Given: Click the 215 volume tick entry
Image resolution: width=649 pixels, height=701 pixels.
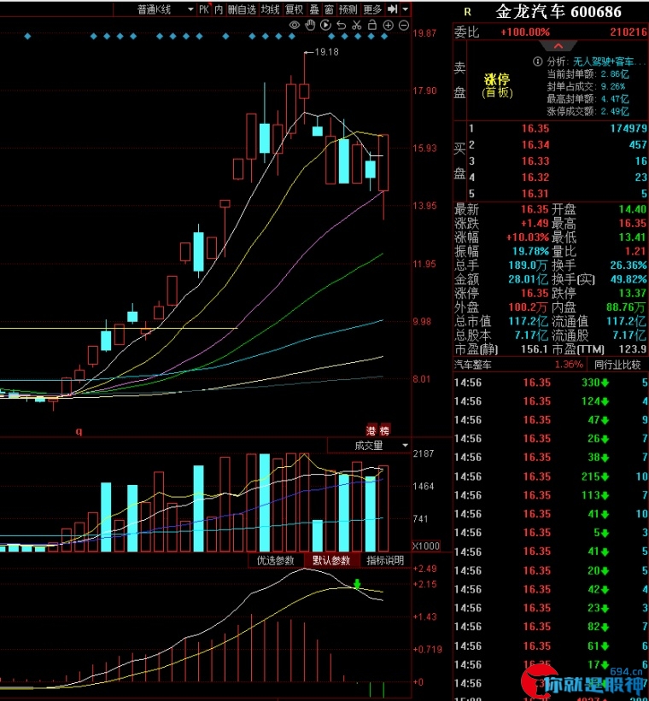Looking at the screenshot, I should tap(595, 476).
